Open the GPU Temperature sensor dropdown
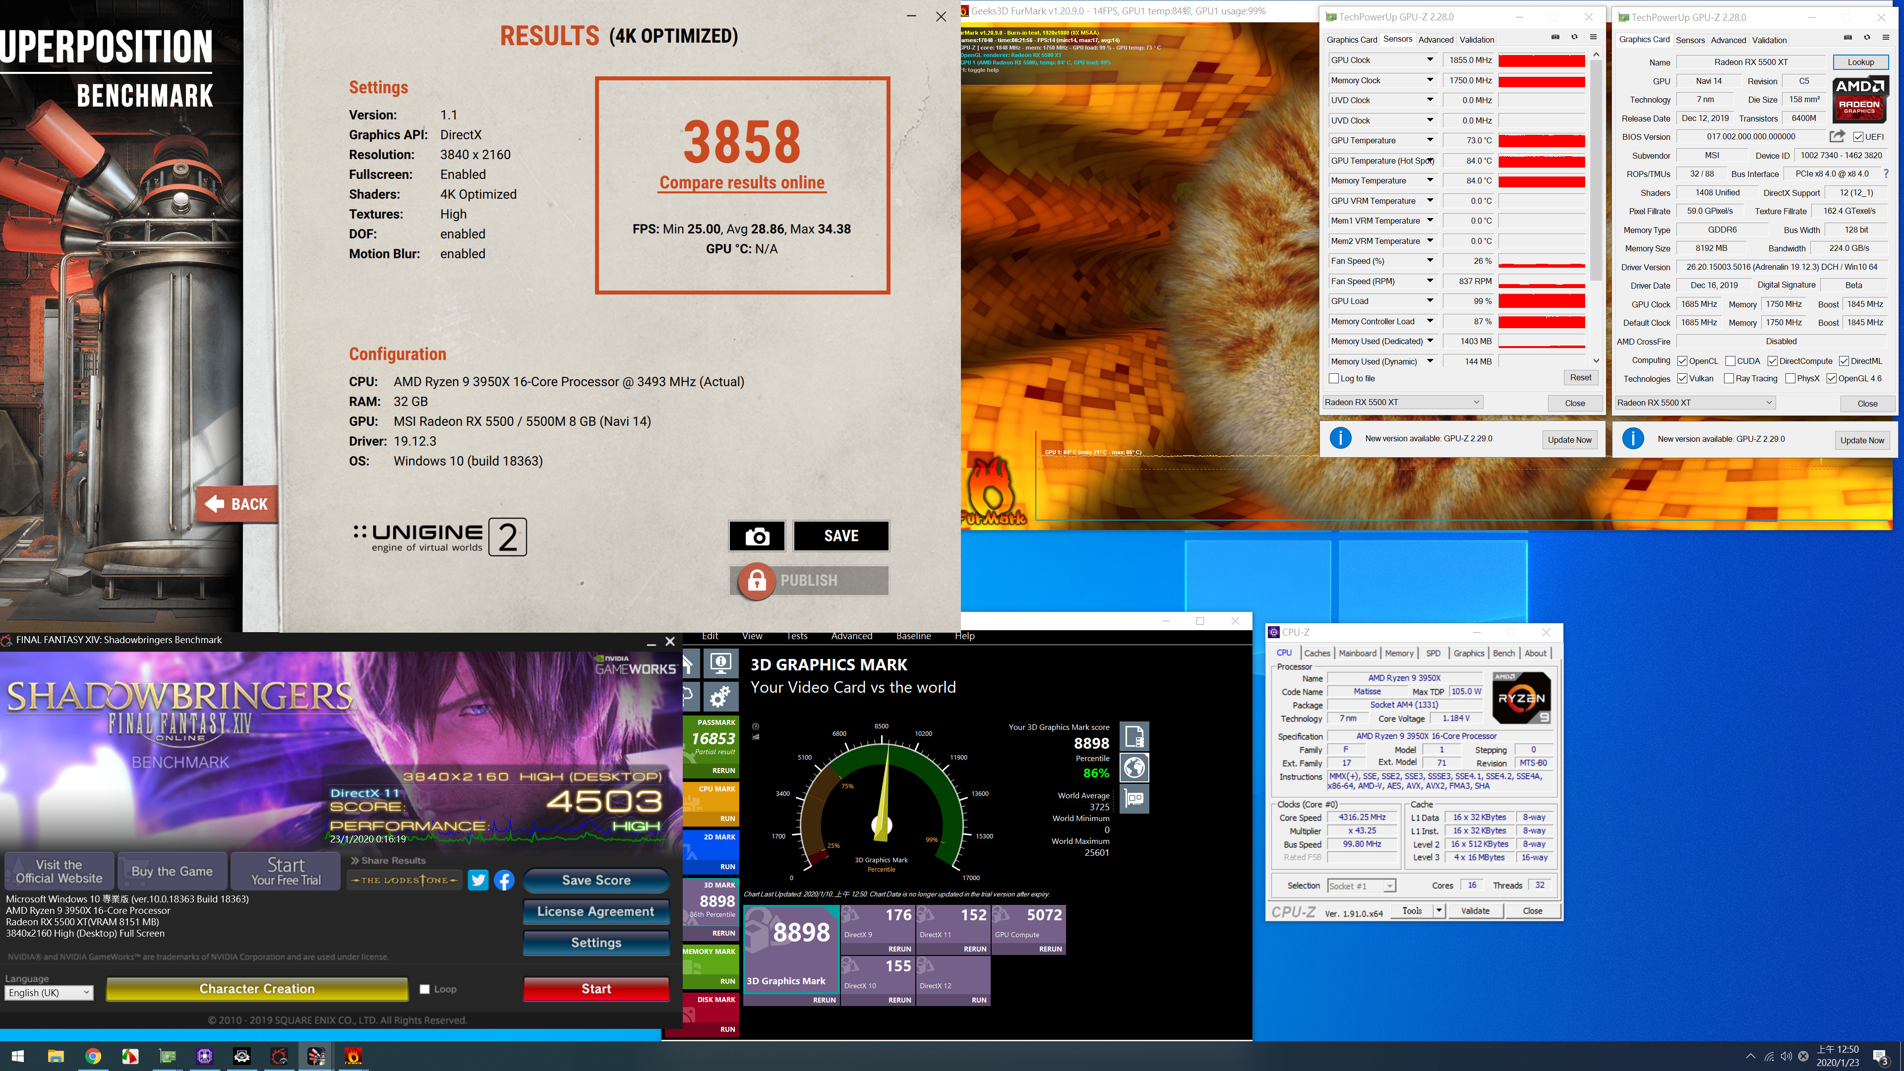This screenshot has width=1904, height=1071. click(x=1429, y=140)
